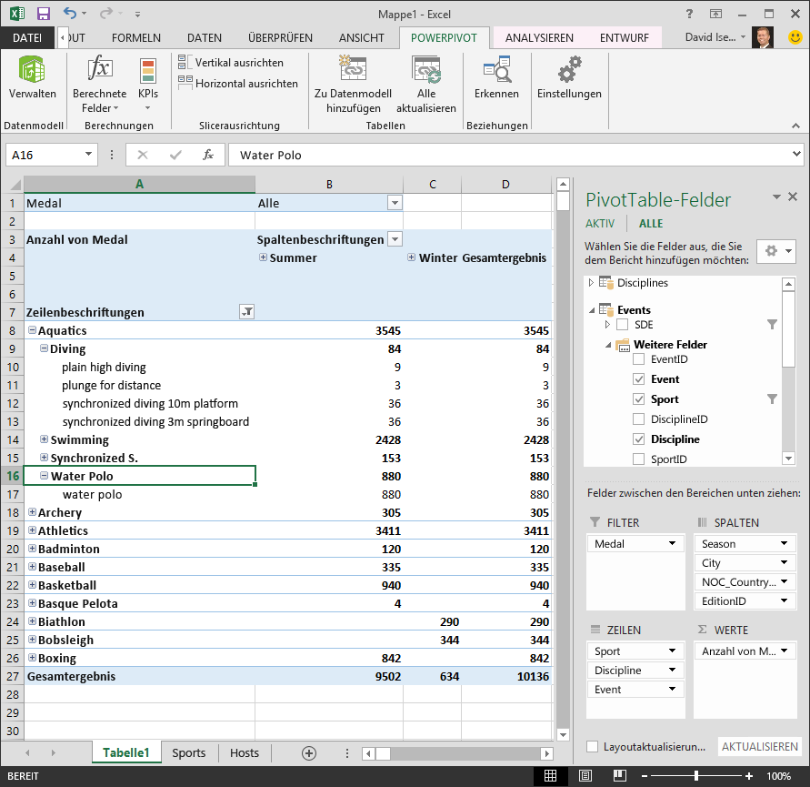Check the EventID field checkbox
The width and height of the screenshot is (810, 787).
tap(639, 358)
